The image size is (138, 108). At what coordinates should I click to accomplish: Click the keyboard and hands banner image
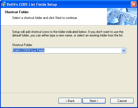tap(122, 17)
